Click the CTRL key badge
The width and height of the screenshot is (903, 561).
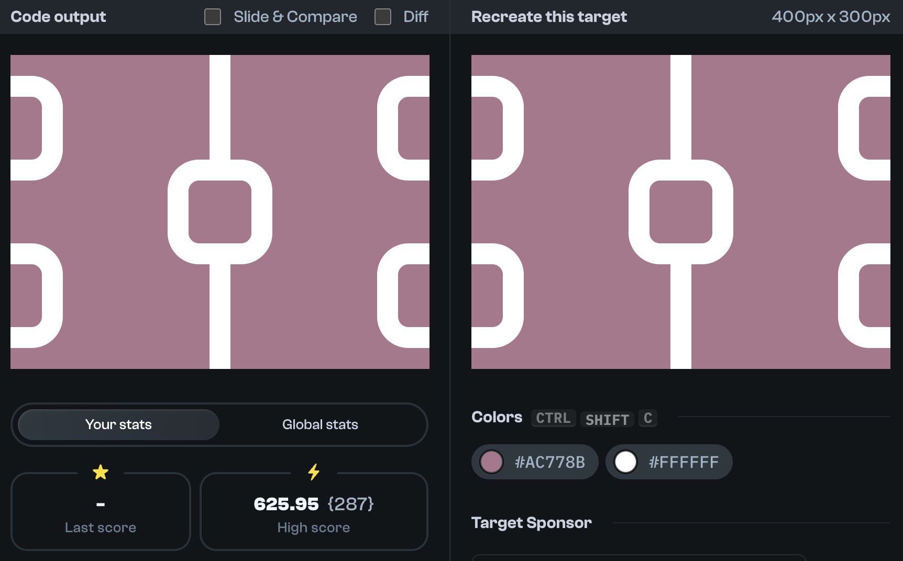click(553, 418)
